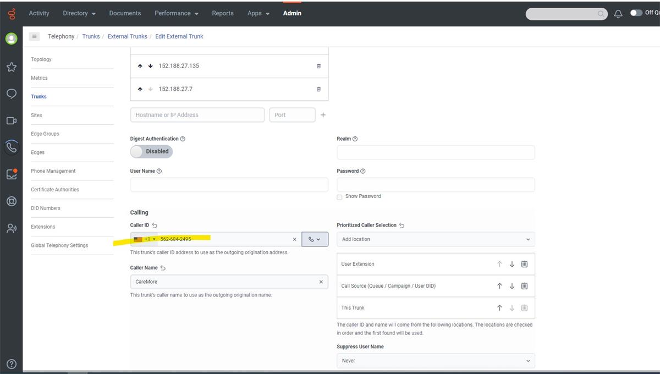This screenshot has height=374, width=660.
Task: Open the inbox icon with red notification dot
Action: pyautogui.click(x=11, y=174)
